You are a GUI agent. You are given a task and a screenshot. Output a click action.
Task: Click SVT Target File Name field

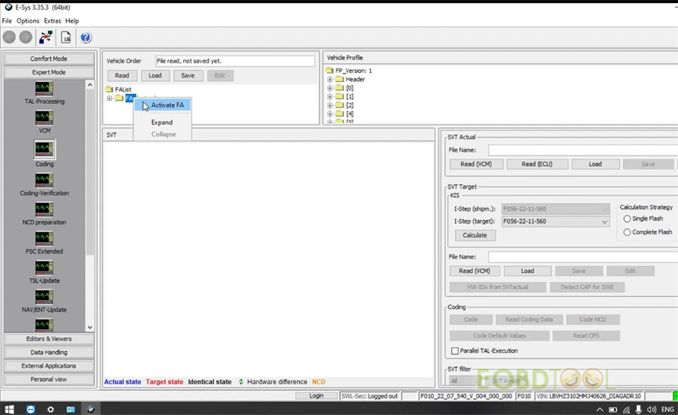[x=583, y=257]
